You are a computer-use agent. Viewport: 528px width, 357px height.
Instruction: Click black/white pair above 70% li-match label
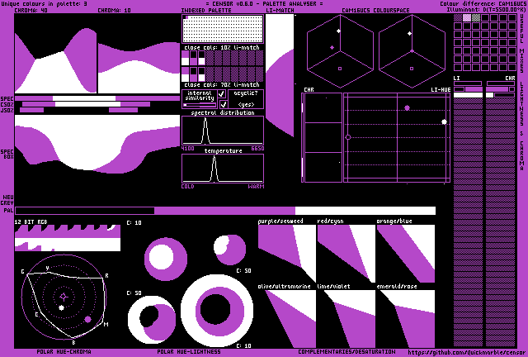(201, 74)
